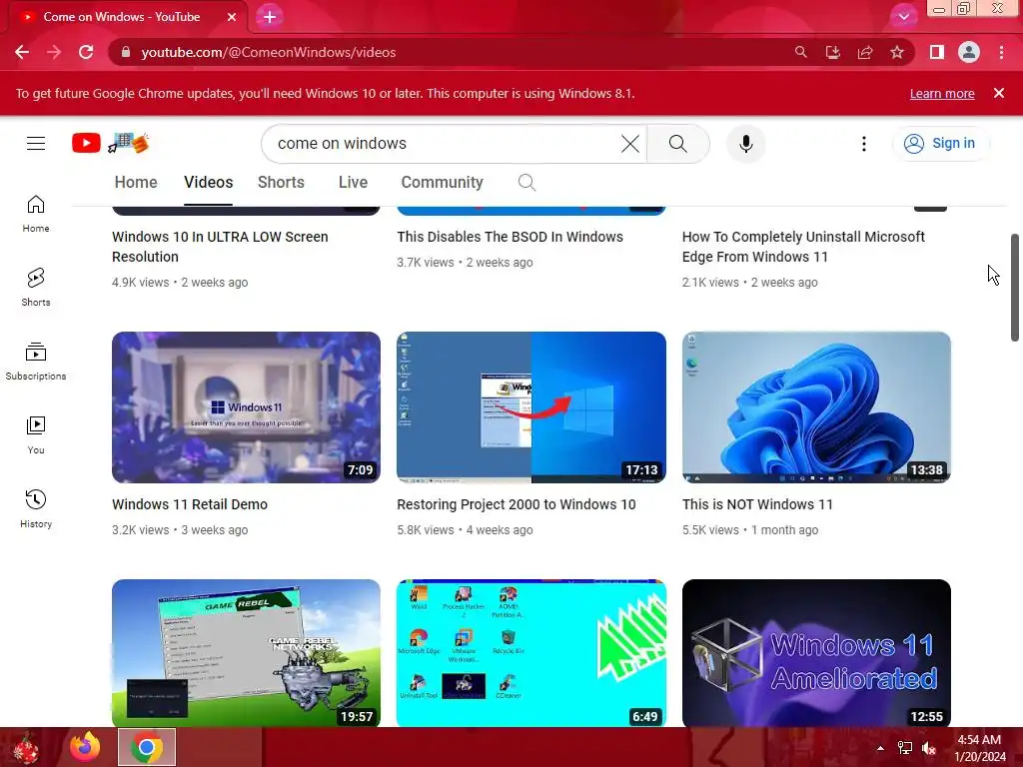Viewport: 1023px width, 767px height.
Task: Open a new browser tab
Action: (270, 17)
